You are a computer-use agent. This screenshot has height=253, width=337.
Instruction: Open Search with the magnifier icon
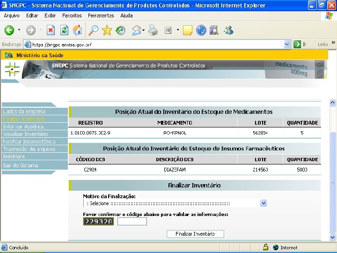click(x=94, y=30)
